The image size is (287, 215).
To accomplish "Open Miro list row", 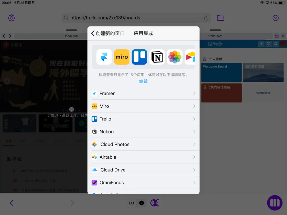I will pyautogui.click(x=143, y=106).
